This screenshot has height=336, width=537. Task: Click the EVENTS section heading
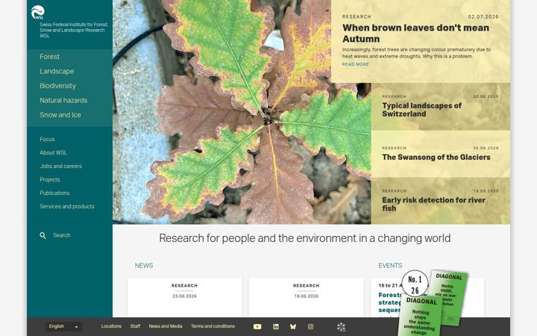point(390,266)
